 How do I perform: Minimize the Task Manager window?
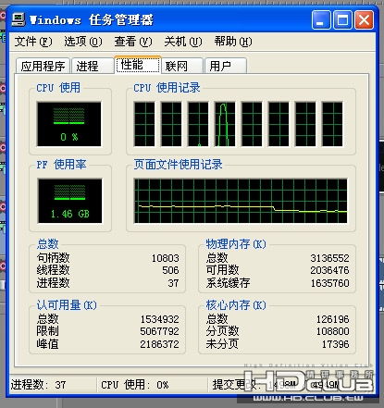[x=321, y=20]
